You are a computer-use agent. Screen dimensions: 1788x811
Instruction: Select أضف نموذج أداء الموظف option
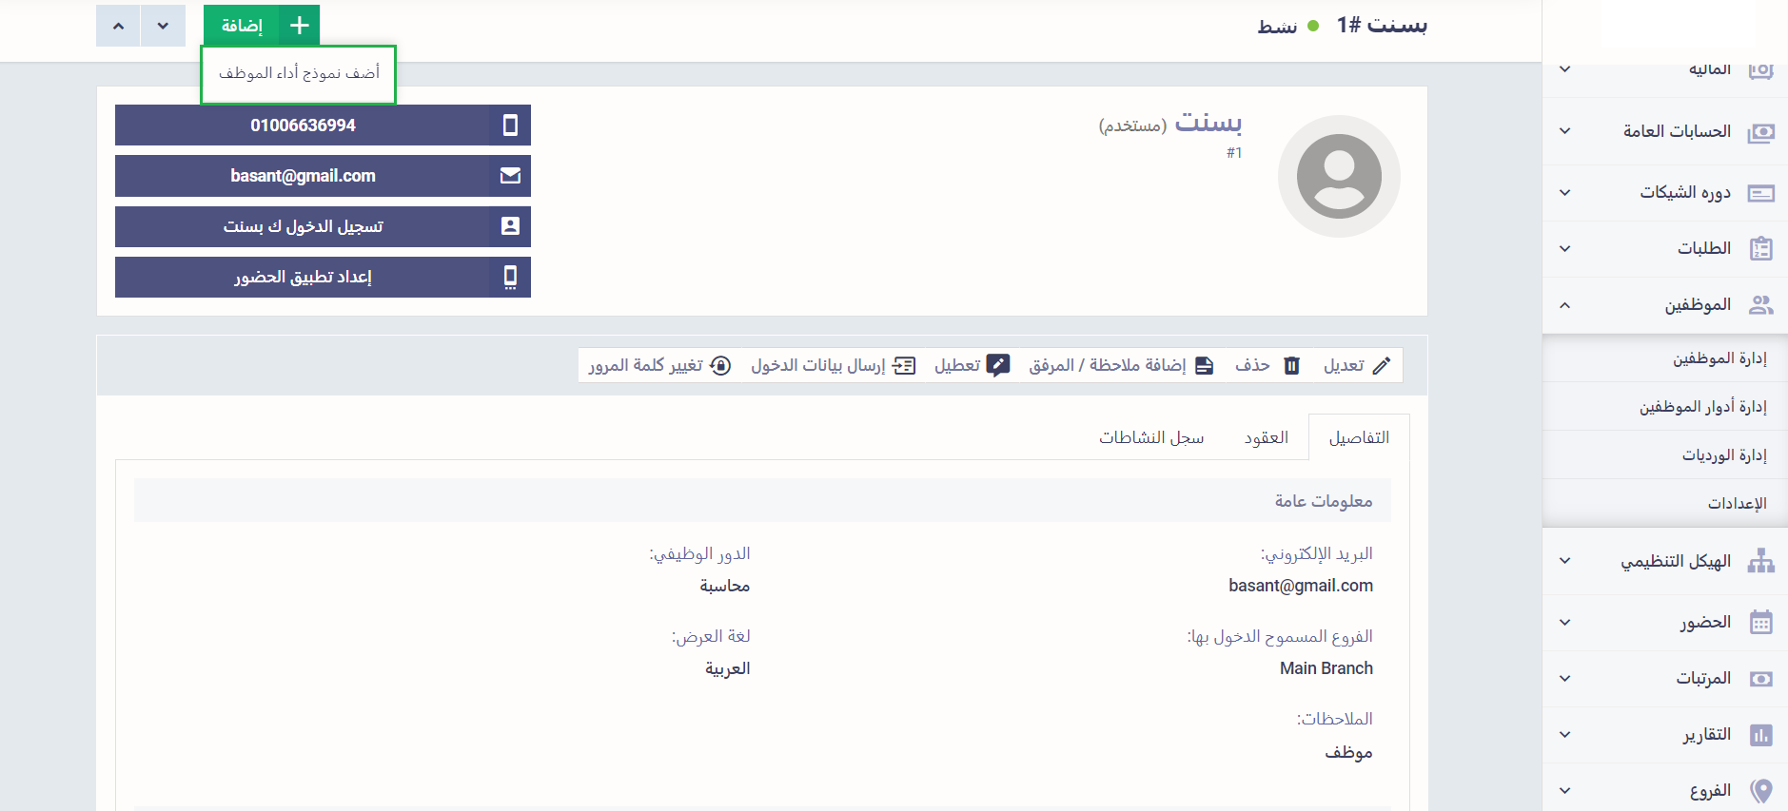click(x=299, y=73)
